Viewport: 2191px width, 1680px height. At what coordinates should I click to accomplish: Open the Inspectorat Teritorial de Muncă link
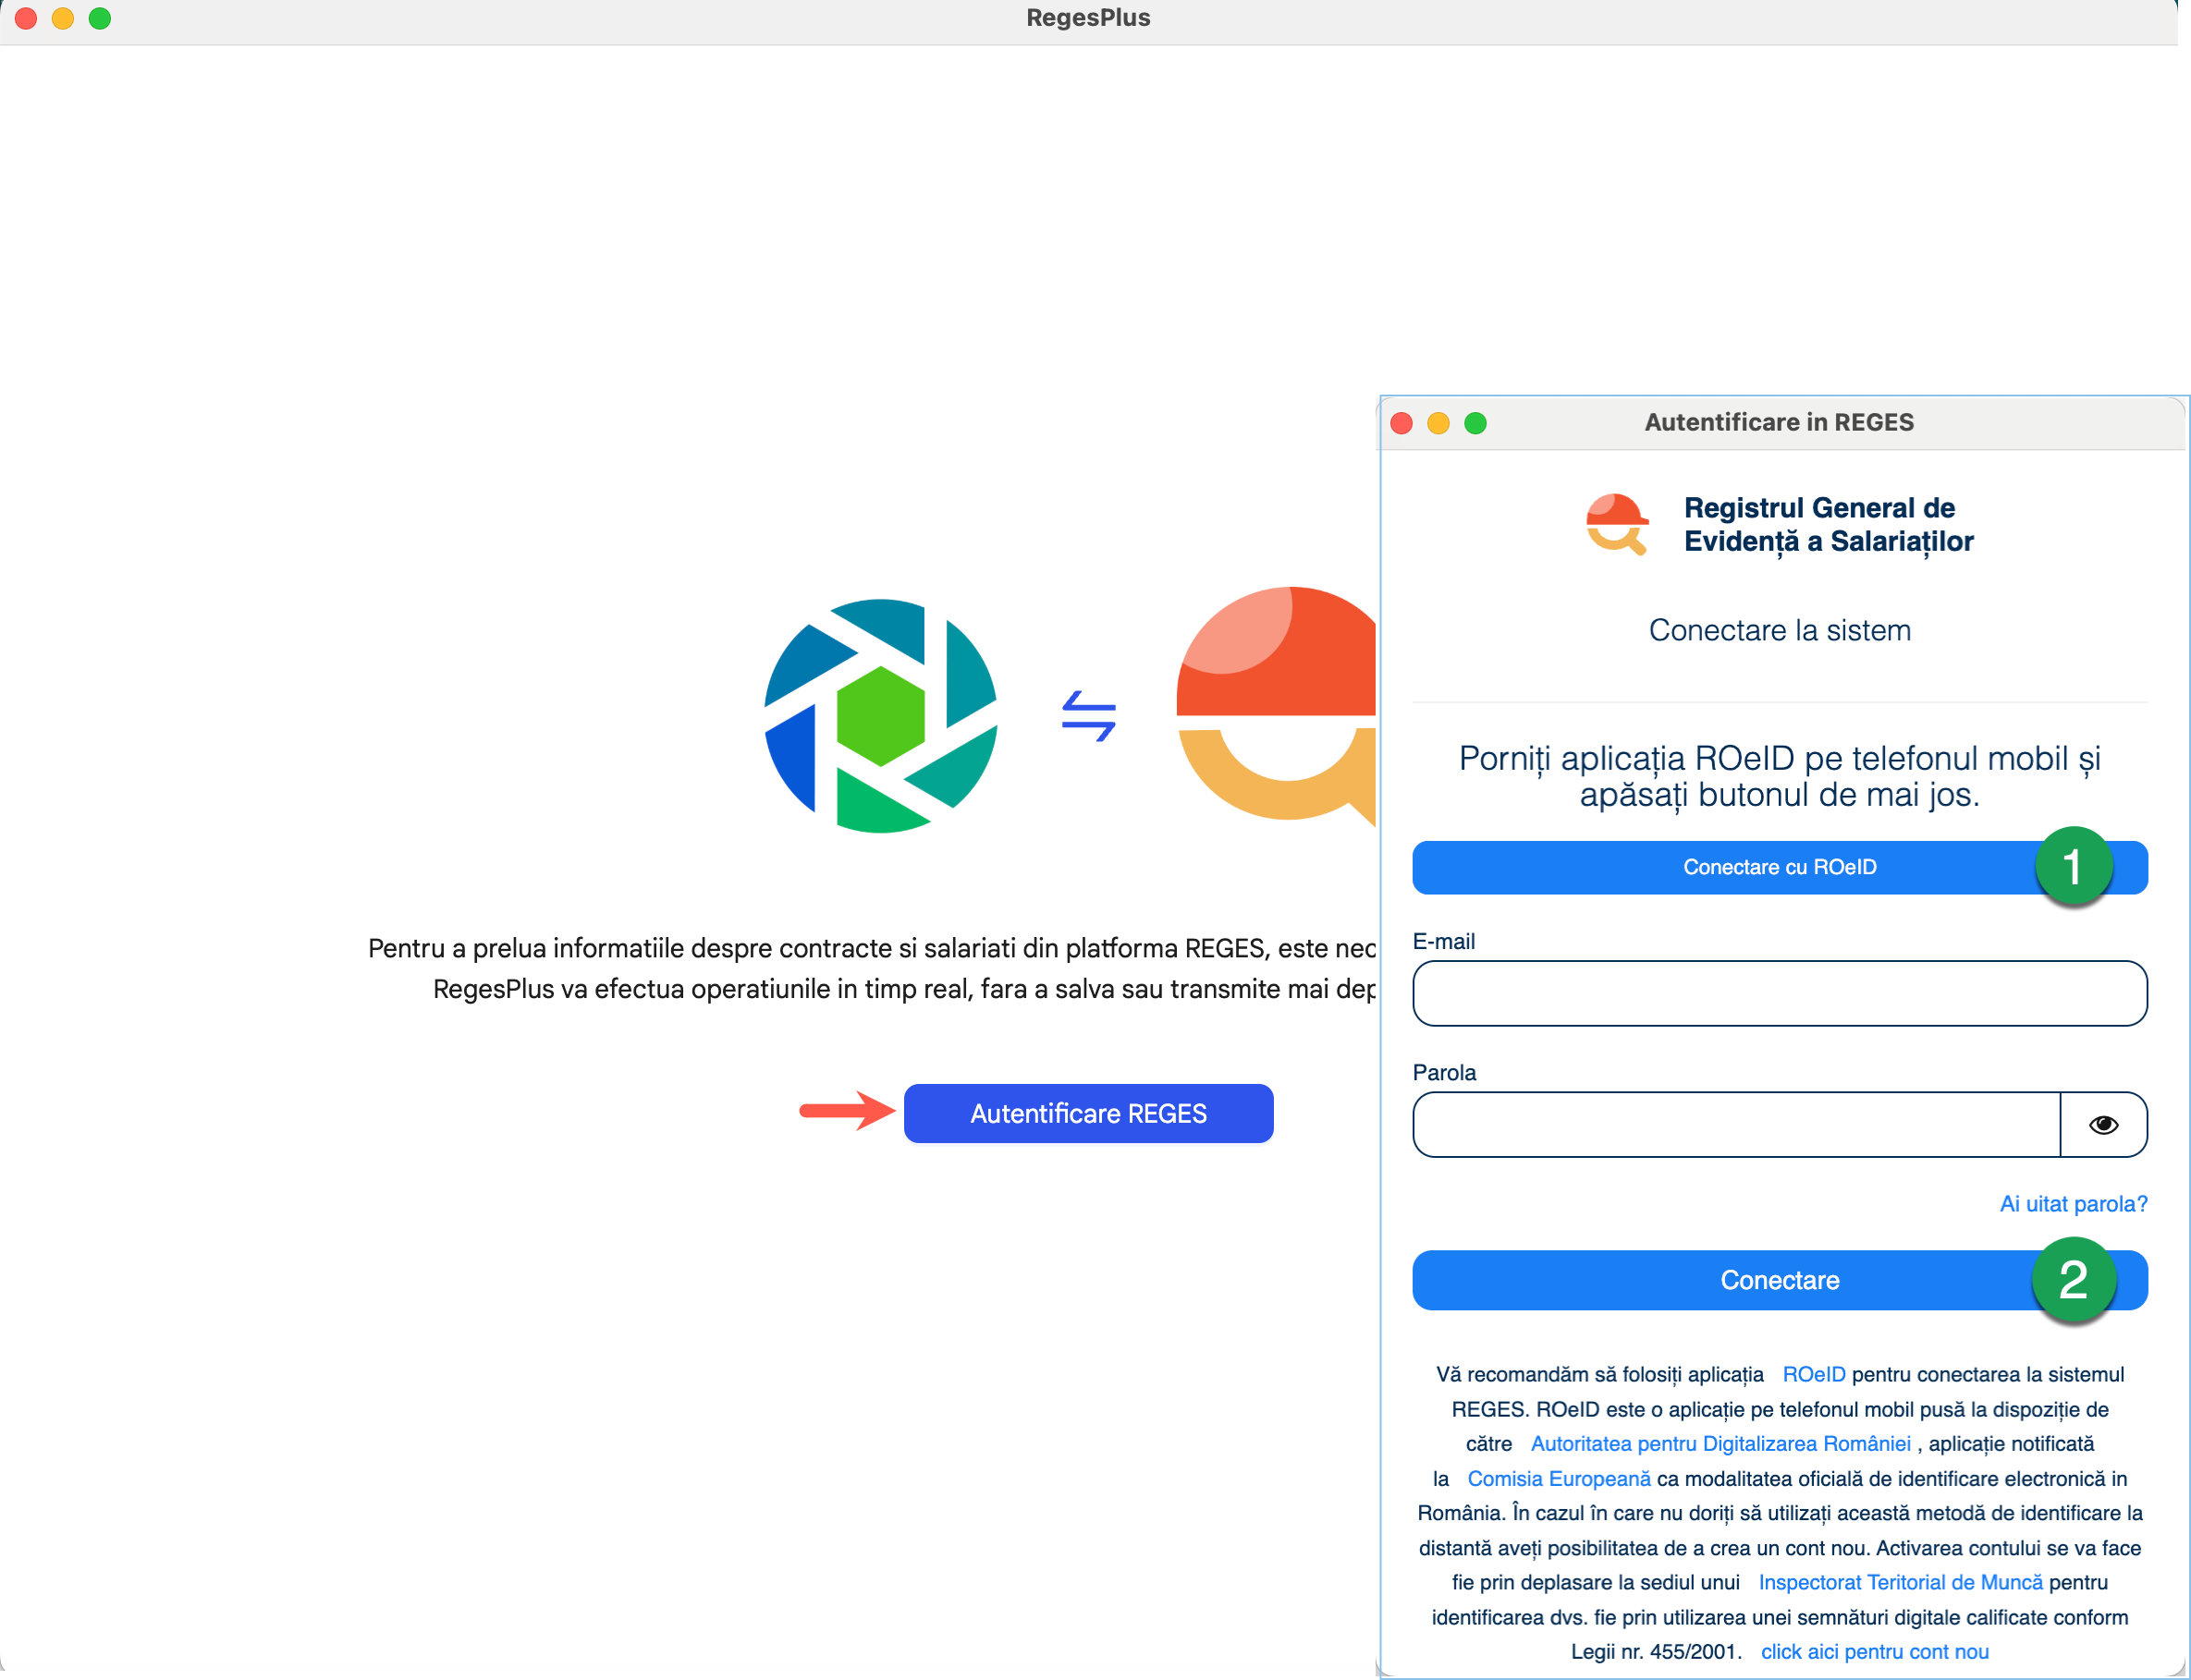pos(1901,1582)
